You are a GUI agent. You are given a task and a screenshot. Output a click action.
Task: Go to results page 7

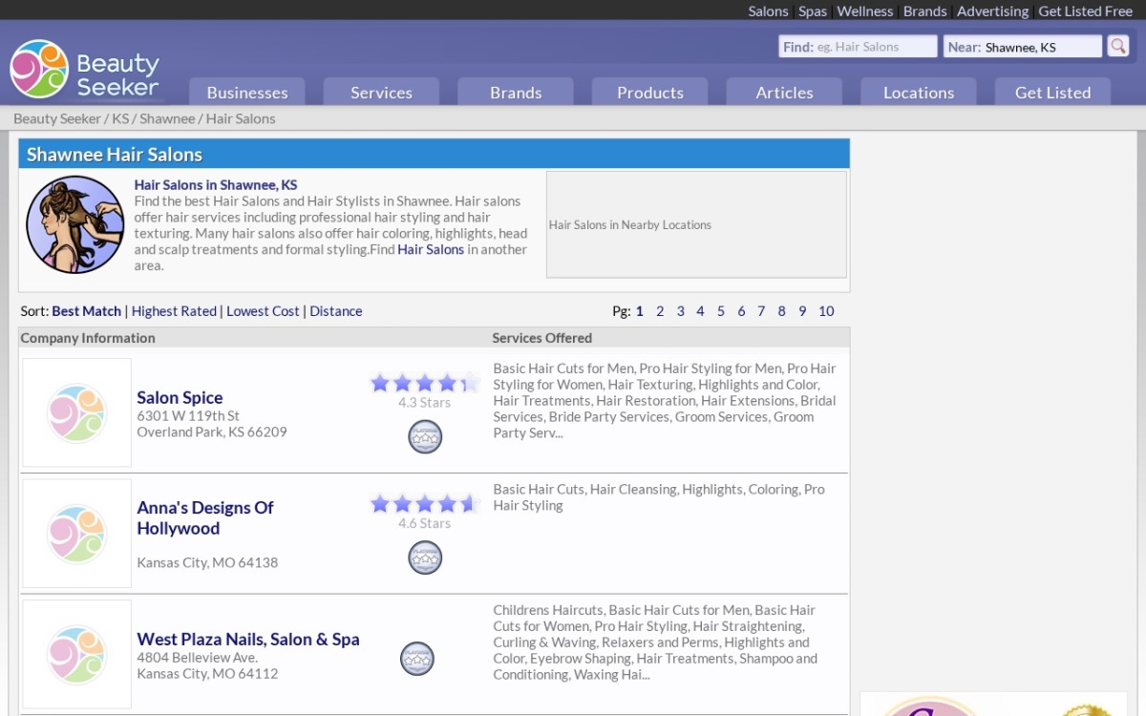(x=761, y=311)
